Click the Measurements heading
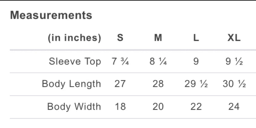 point(51,15)
